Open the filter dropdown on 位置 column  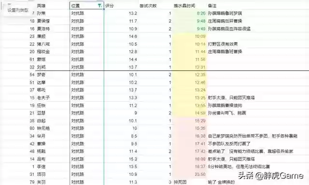(x=100, y=6)
